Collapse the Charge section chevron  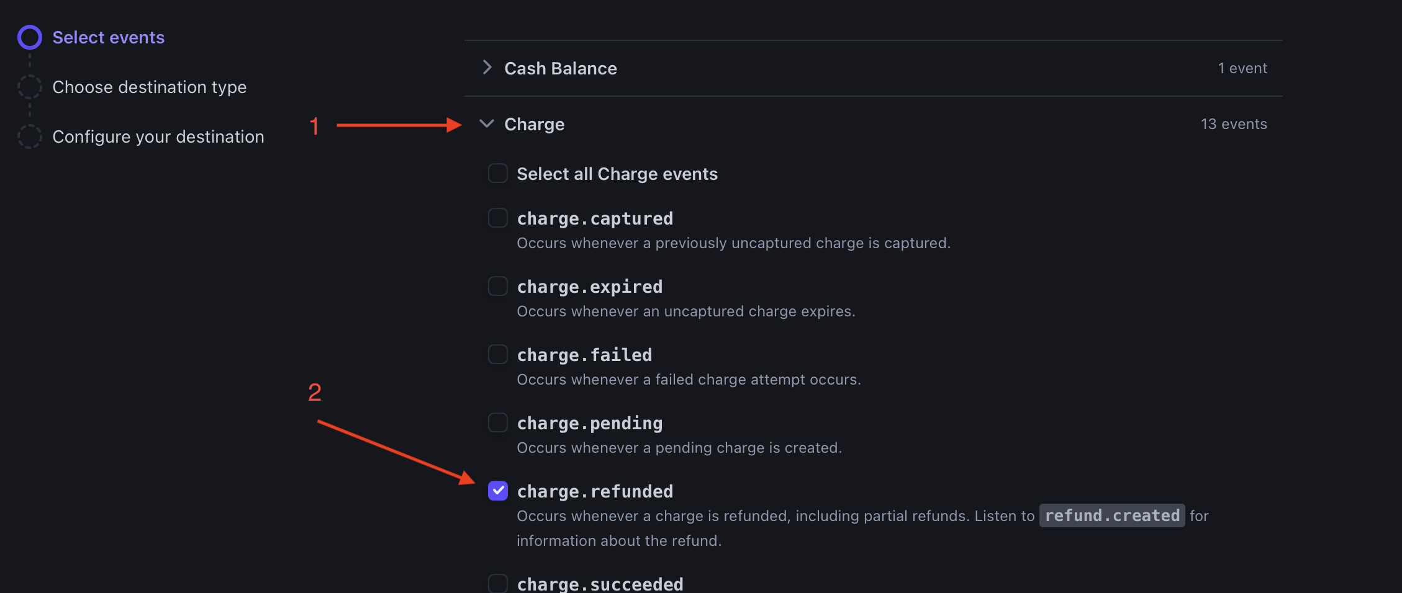(x=487, y=123)
